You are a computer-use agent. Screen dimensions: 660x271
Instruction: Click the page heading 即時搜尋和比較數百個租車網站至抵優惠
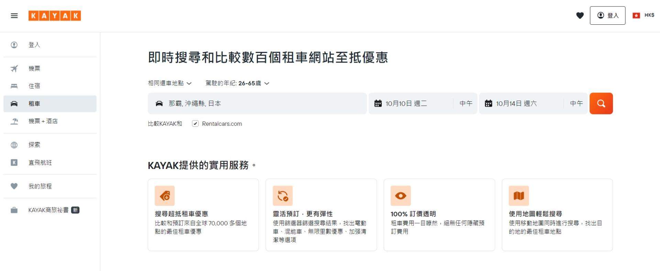(x=268, y=57)
